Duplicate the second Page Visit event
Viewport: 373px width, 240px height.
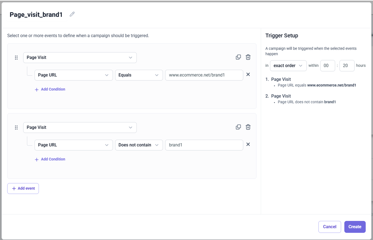pyautogui.click(x=238, y=127)
